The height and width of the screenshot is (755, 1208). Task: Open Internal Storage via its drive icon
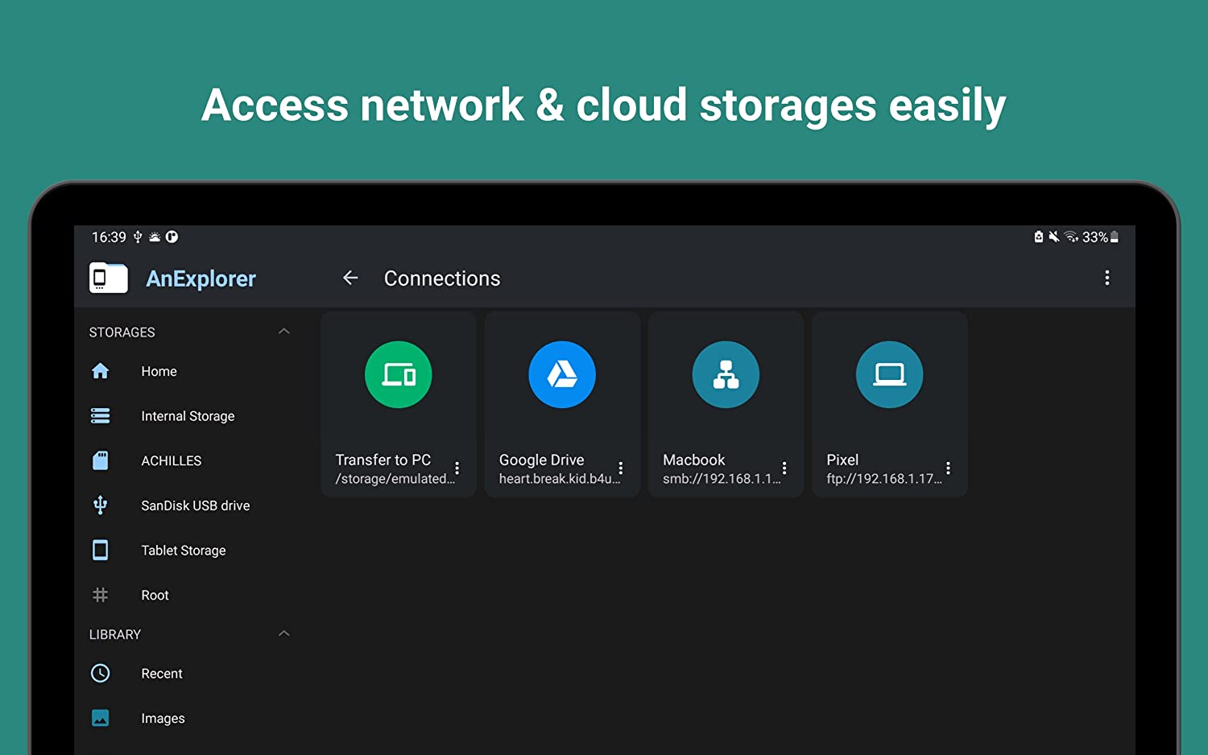pos(100,415)
